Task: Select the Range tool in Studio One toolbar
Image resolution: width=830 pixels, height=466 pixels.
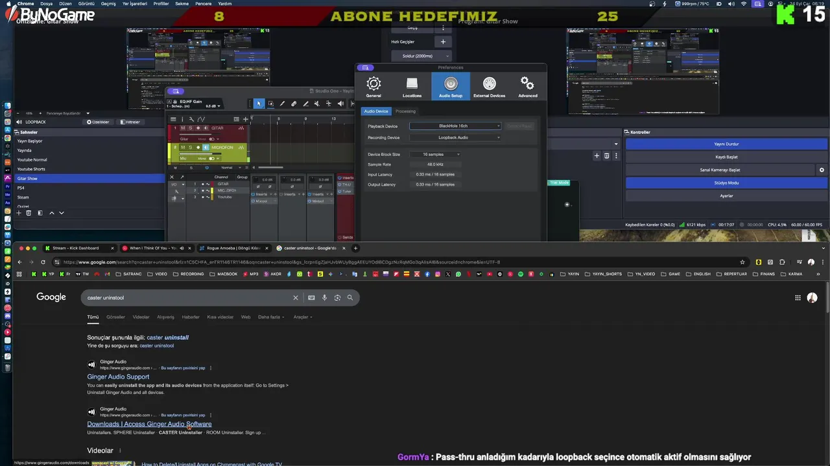Action: tap(270, 104)
